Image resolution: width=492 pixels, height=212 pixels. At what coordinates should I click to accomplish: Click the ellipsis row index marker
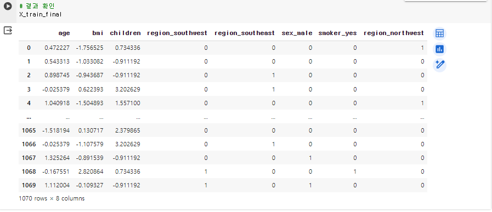point(29,118)
